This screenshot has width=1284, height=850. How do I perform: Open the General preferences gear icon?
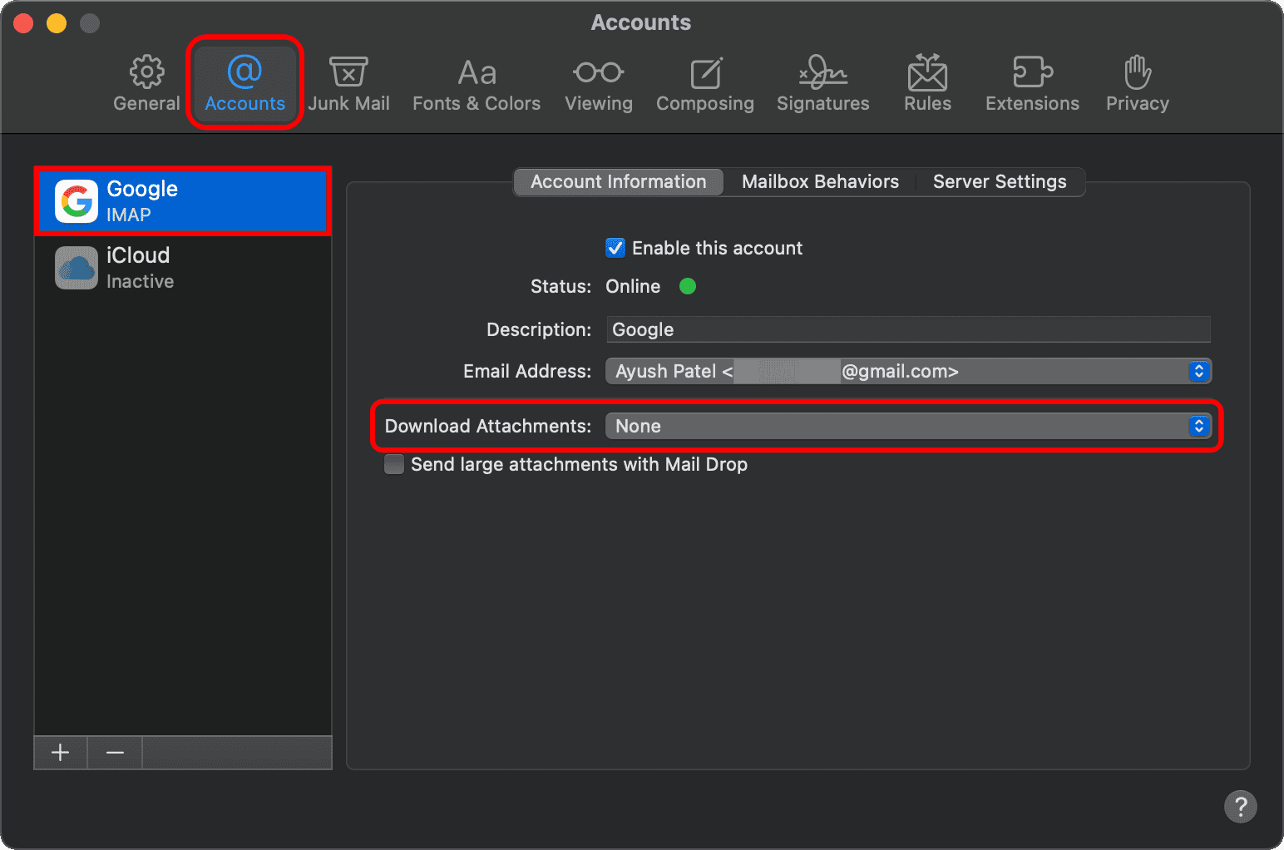pos(146,73)
